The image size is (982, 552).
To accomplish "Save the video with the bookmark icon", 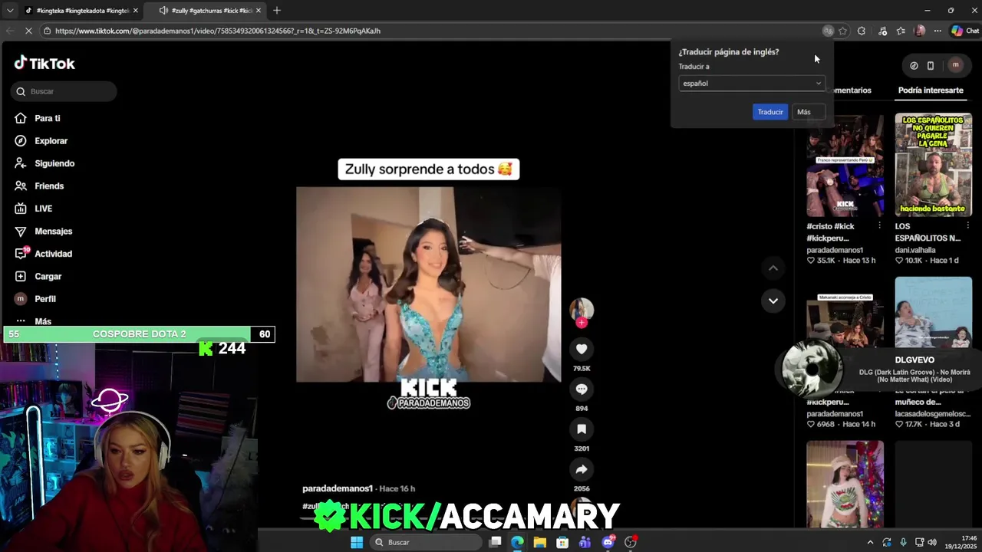I will pyautogui.click(x=582, y=429).
